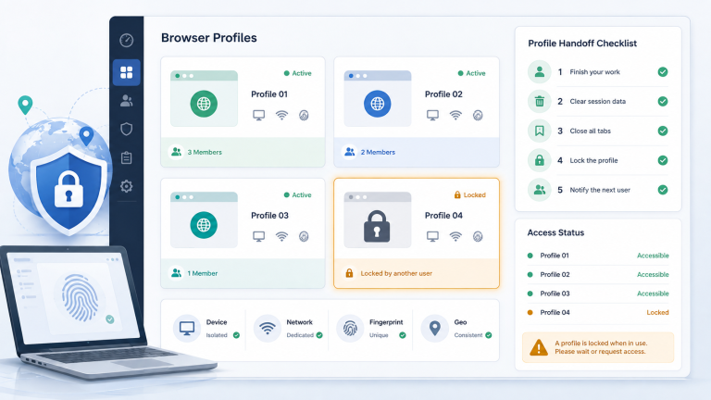Click Profile 02 fingerprint icon
This screenshot has height=400, width=711.
[x=478, y=115]
